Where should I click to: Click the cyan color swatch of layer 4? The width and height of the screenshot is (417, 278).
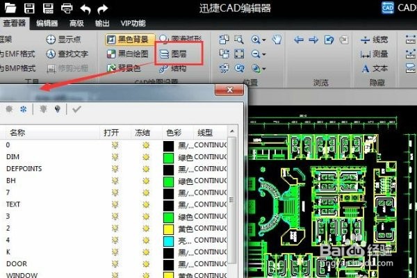tap(168, 241)
